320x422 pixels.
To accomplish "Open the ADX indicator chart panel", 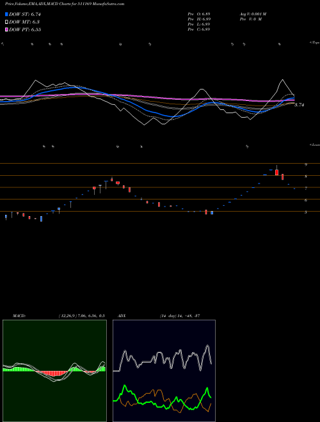I will [x=164, y=371].
